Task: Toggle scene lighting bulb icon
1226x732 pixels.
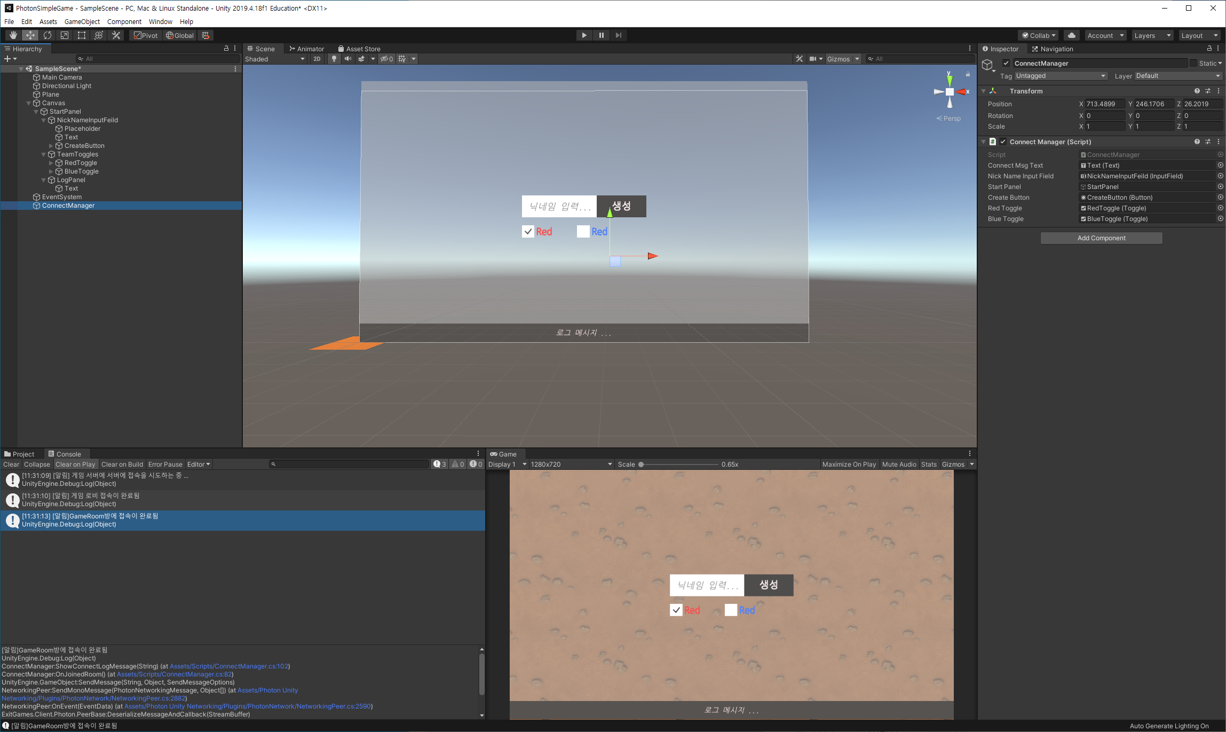Action: click(334, 59)
